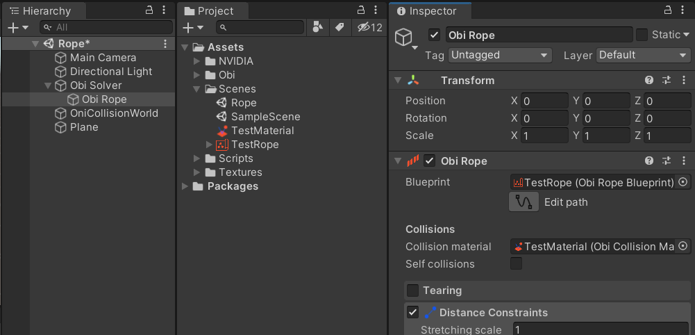Expand the Obi folder
Viewport: 695px width, 335px height.
[x=197, y=75]
